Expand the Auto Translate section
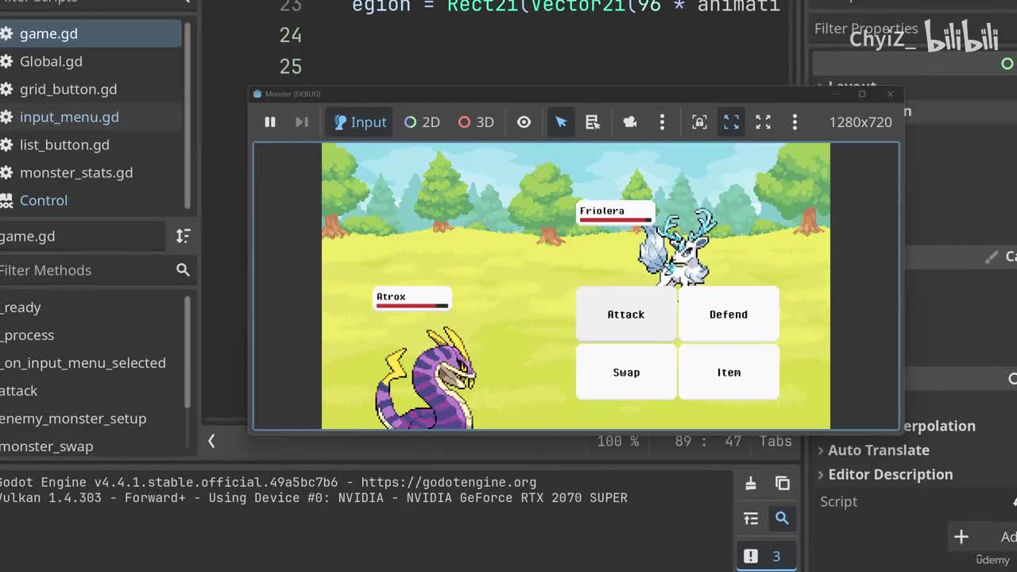 (878, 450)
